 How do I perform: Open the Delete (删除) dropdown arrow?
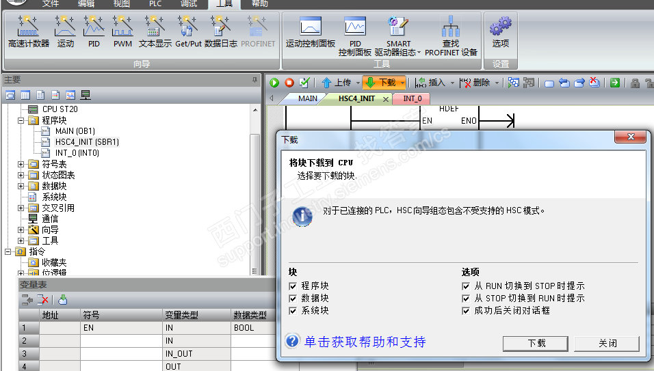(497, 83)
